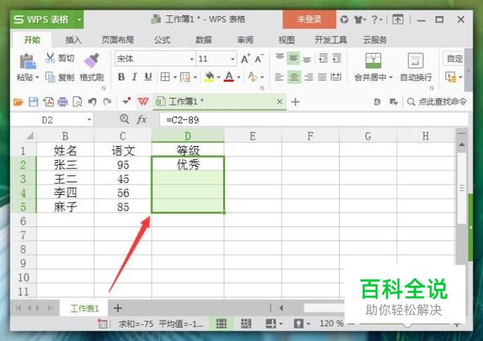Click the Copy icon
This screenshot has height=341, width=483.
pos(50,77)
